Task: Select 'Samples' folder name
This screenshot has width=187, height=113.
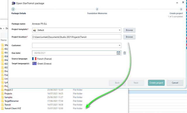Action: click(8, 97)
